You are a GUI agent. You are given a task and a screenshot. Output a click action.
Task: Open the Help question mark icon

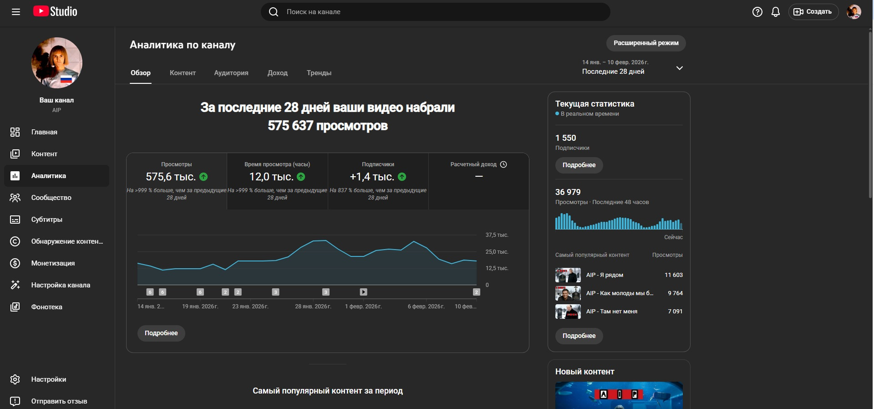pyautogui.click(x=757, y=12)
